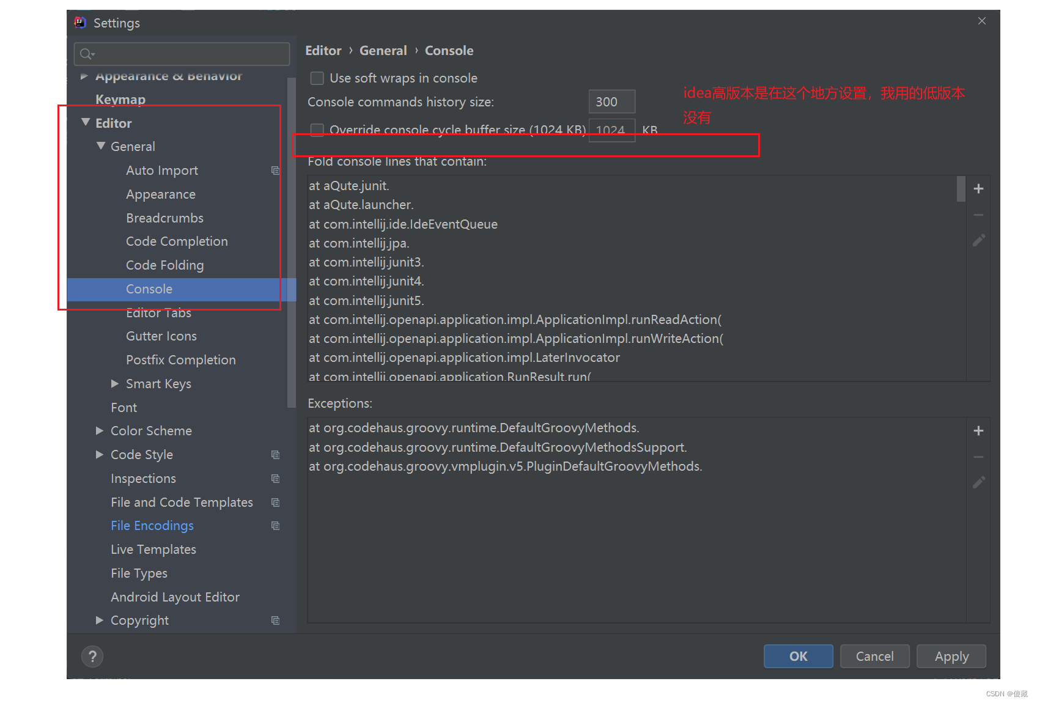Select Appearance under General
The width and height of the screenshot is (1037, 703).
(x=161, y=194)
